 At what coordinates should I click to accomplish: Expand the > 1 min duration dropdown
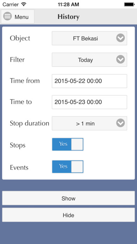[x=89, y=123]
